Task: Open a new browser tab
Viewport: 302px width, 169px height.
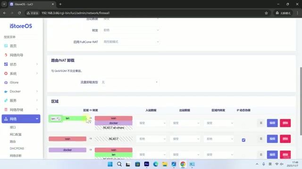Action: 60,4
